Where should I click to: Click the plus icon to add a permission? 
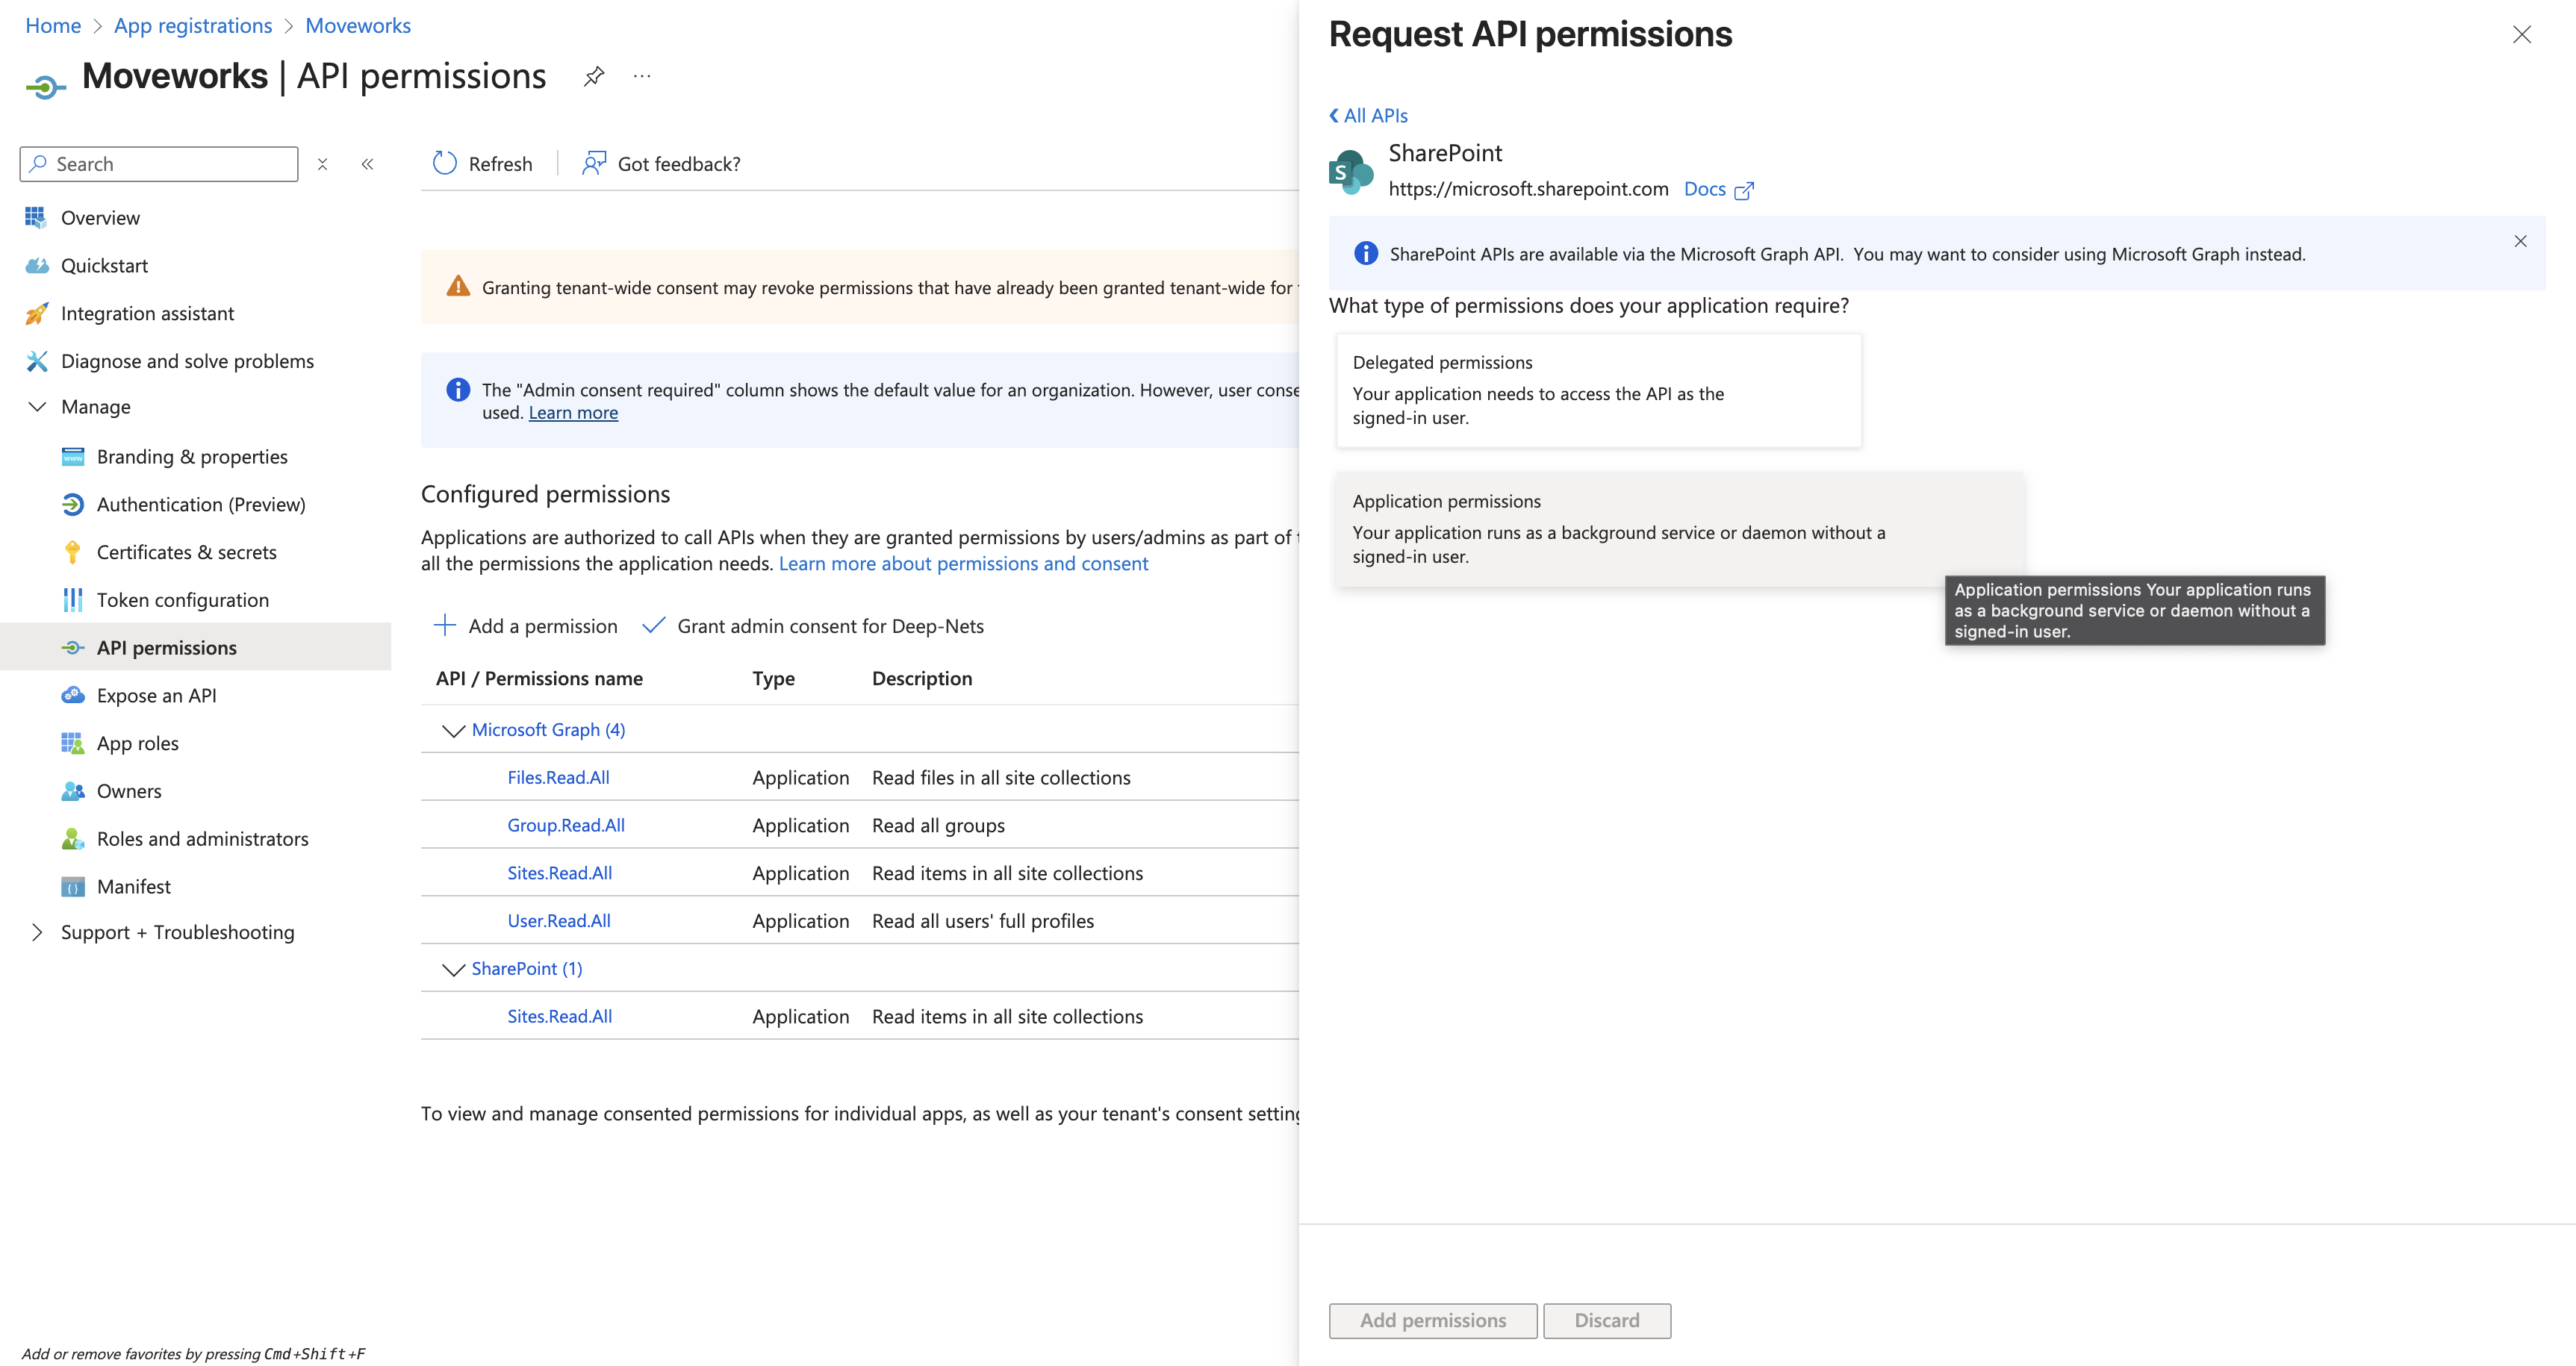click(445, 626)
